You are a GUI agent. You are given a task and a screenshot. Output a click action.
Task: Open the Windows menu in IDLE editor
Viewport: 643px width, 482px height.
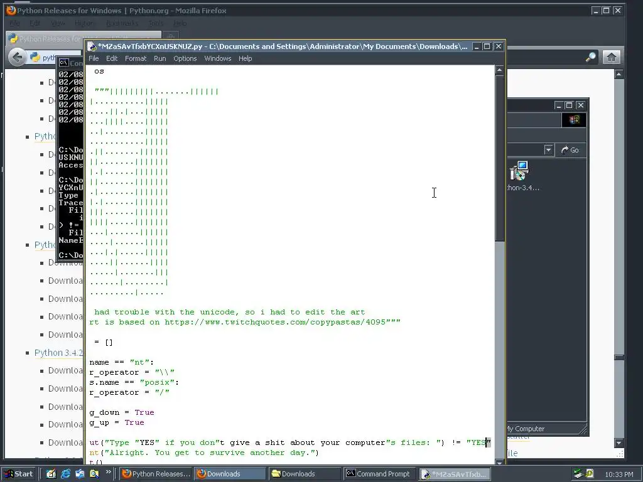pos(218,58)
